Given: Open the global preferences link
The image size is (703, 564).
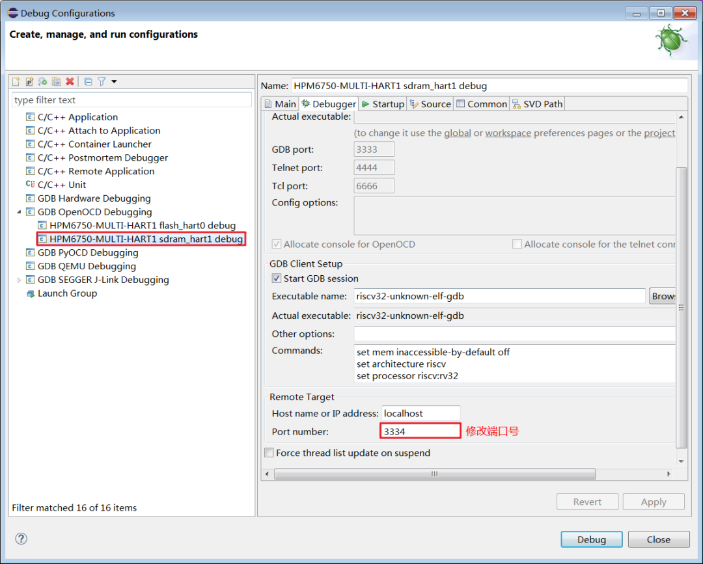Looking at the screenshot, I should click(x=458, y=133).
